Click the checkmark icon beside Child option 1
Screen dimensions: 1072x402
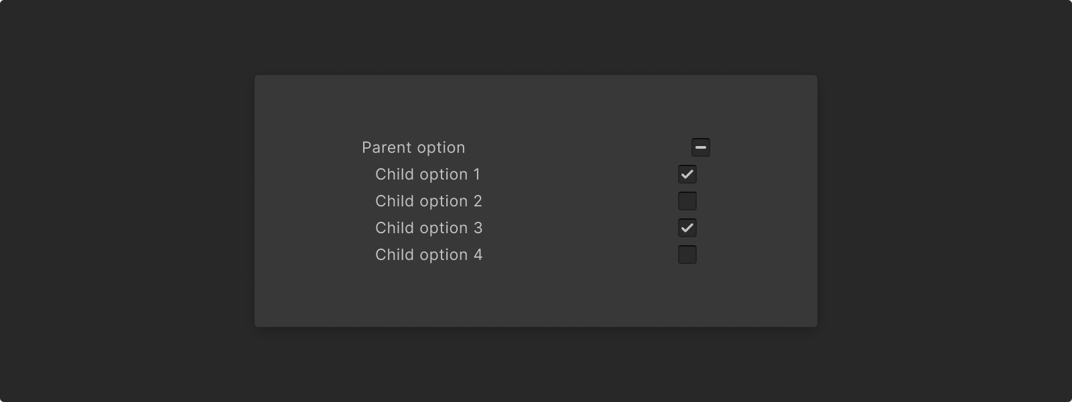coord(687,174)
